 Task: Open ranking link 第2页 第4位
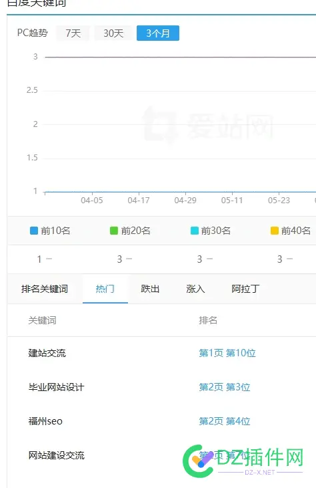225,421
